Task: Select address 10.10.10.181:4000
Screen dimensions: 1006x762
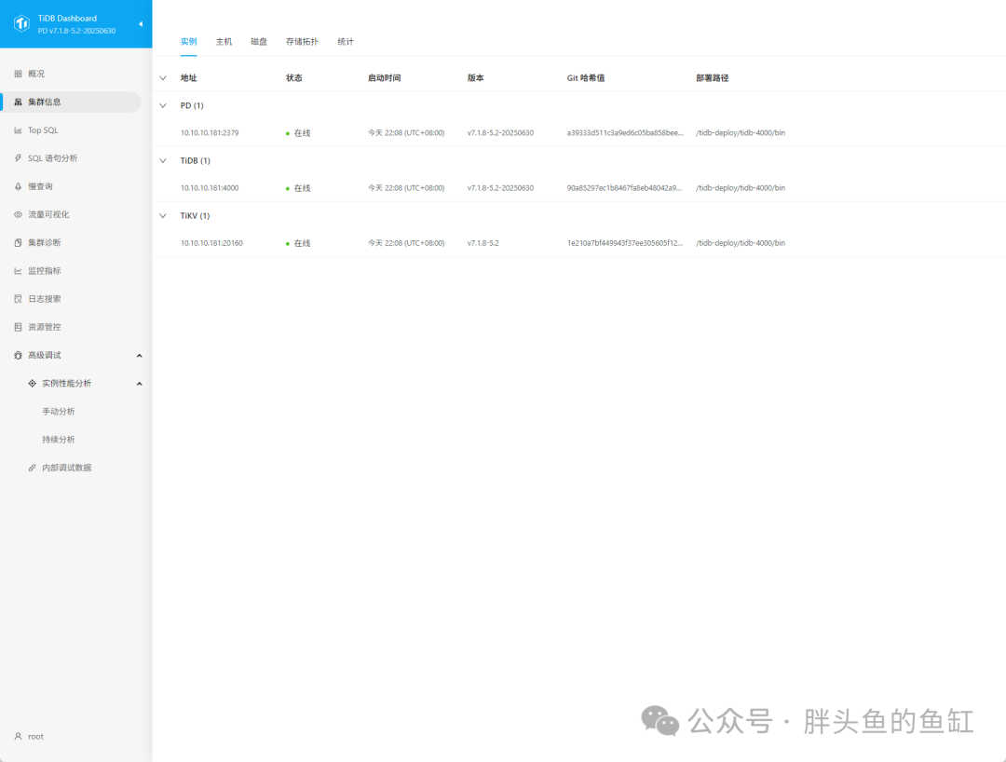Action: 210,188
